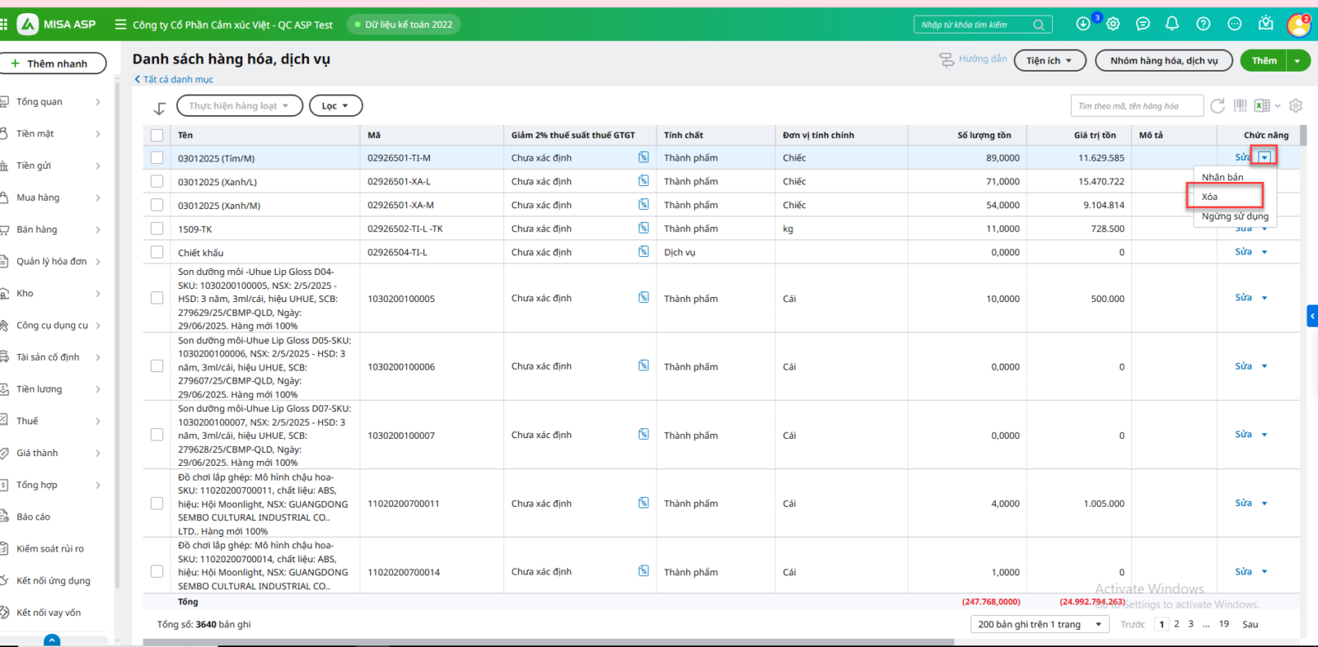Export list using the Excel icon
This screenshot has width=1318, height=647.
1262,105
